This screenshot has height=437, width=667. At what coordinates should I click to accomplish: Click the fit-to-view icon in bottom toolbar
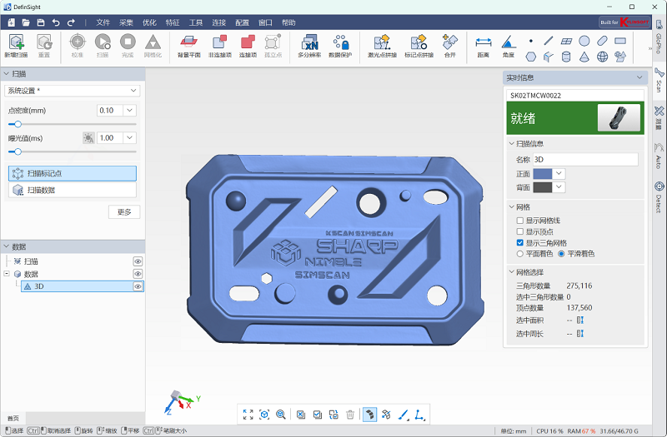[248, 414]
